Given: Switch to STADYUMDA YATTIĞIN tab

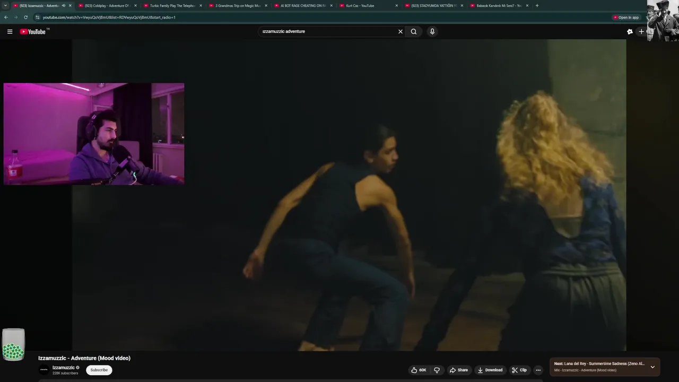Looking at the screenshot, I should [x=434, y=5].
